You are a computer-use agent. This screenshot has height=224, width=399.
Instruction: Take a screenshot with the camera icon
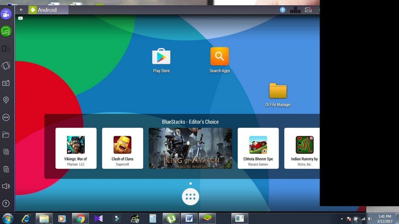[x=6, y=83]
